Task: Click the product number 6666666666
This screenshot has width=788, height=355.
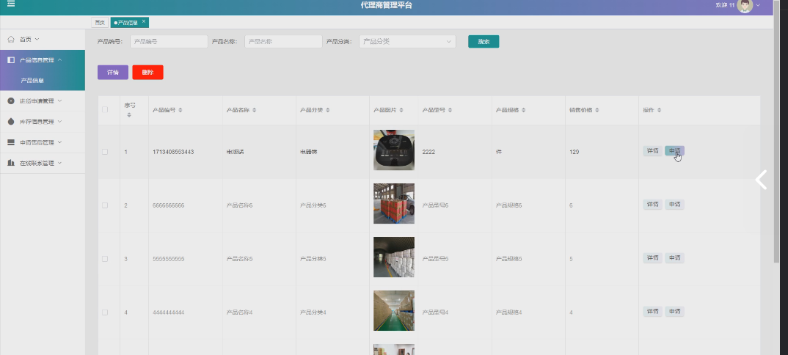Action: (169, 205)
